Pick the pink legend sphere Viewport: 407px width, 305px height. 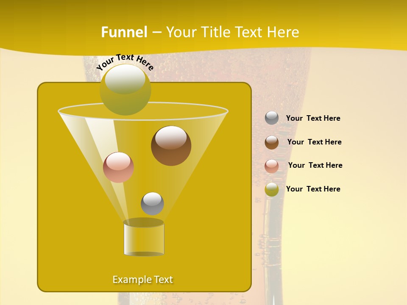pyautogui.click(x=272, y=166)
